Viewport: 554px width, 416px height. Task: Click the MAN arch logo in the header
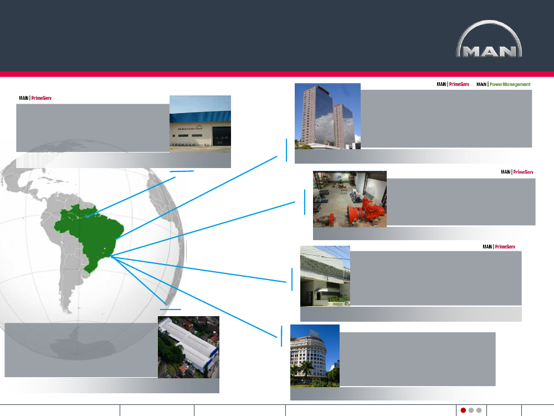tap(489, 39)
